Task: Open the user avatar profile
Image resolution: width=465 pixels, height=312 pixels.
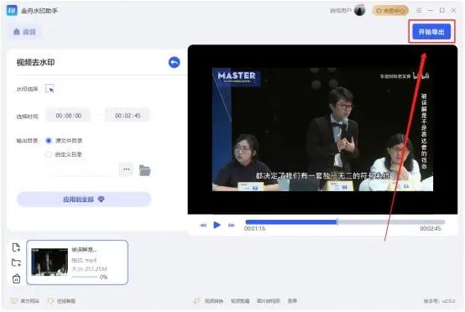Action: click(360, 10)
